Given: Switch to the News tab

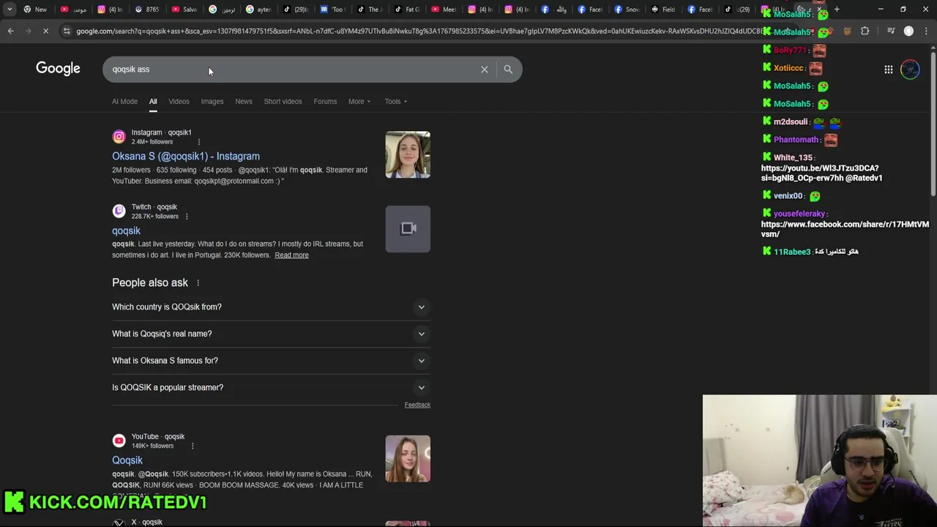Looking at the screenshot, I should (244, 102).
